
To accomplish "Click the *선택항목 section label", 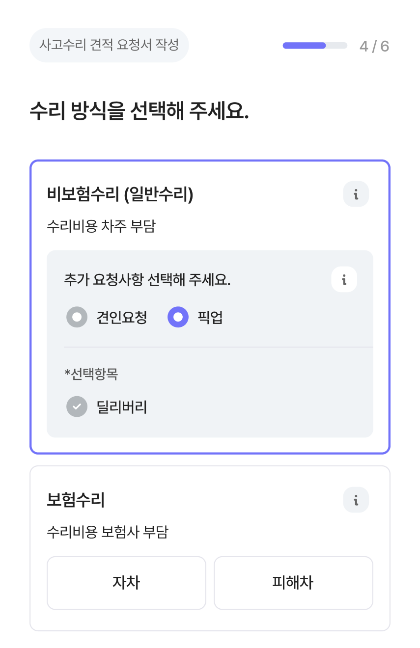I will click(91, 374).
